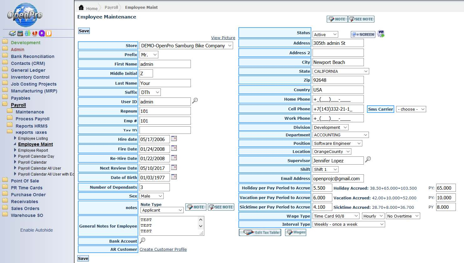This screenshot has height=263, width=464.
Task: Open the General Ledger module in sidebar
Action: coord(28,70)
